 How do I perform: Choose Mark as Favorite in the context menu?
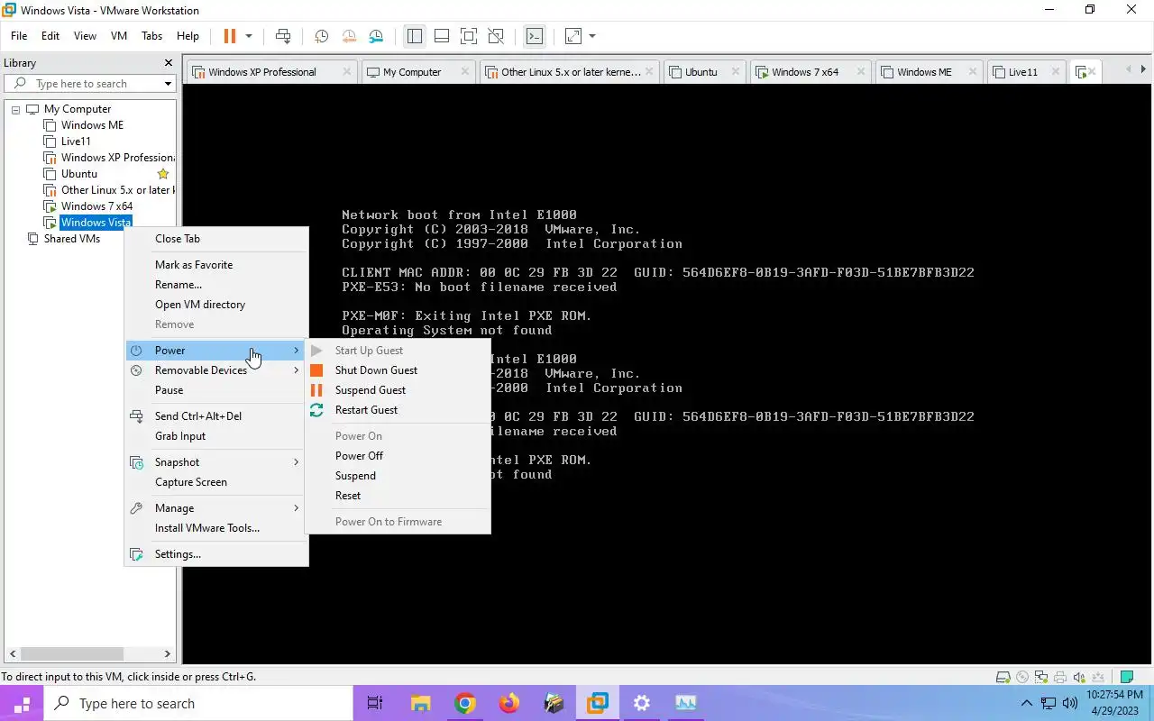(217, 265)
